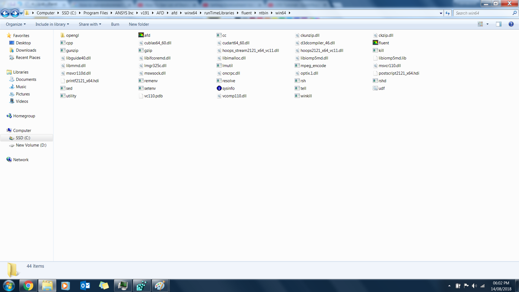Select the lmutil executable icon

pyautogui.click(x=219, y=65)
